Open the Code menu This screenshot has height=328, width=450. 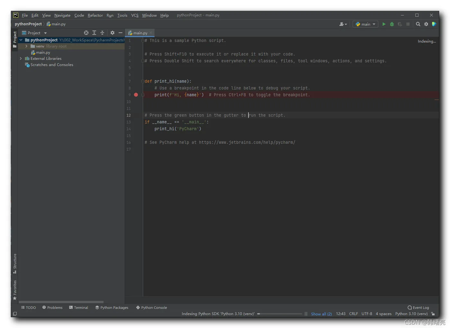[79, 15]
